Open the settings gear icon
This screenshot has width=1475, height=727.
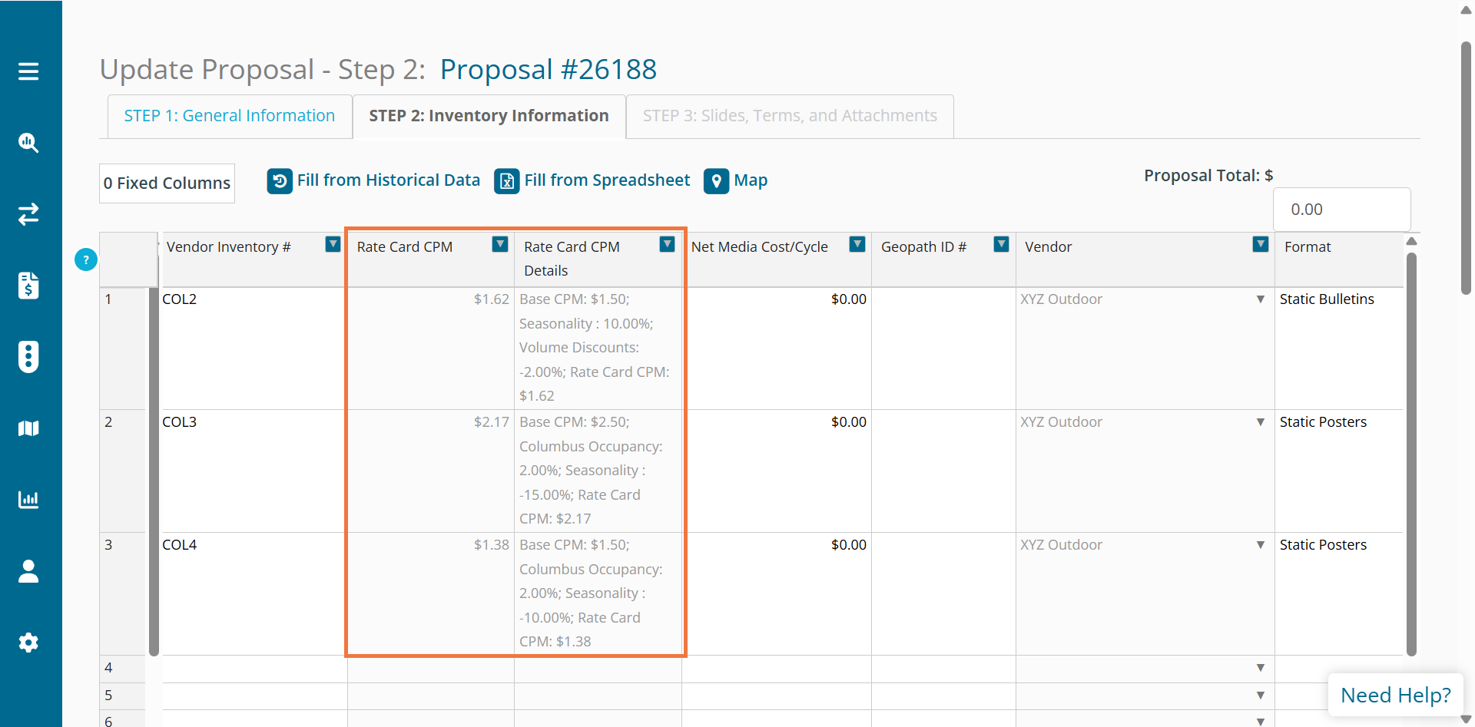point(28,643)
